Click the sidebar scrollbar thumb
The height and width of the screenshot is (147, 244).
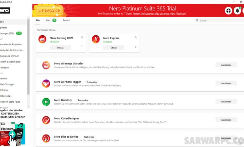coord(28,57)
